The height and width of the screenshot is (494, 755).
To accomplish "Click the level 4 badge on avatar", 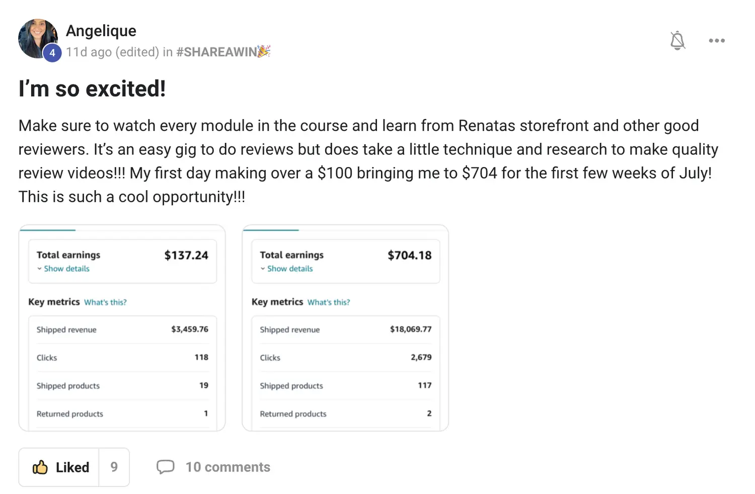I will pyautogui.click(x=52, y=53).
